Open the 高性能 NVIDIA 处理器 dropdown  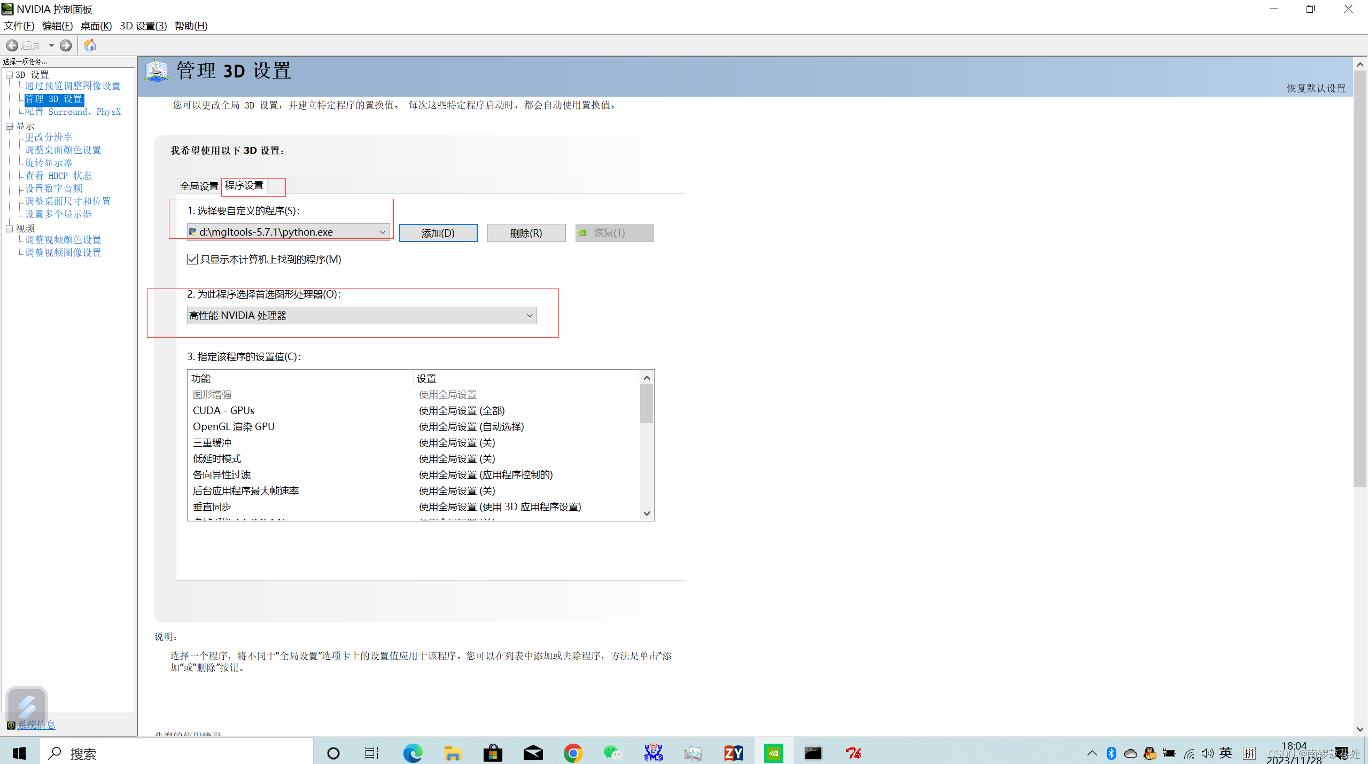click(x=529, y=315)
